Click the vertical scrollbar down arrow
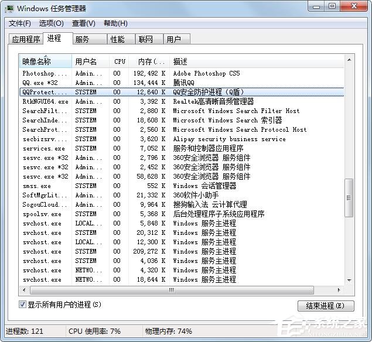 (349, 281)
